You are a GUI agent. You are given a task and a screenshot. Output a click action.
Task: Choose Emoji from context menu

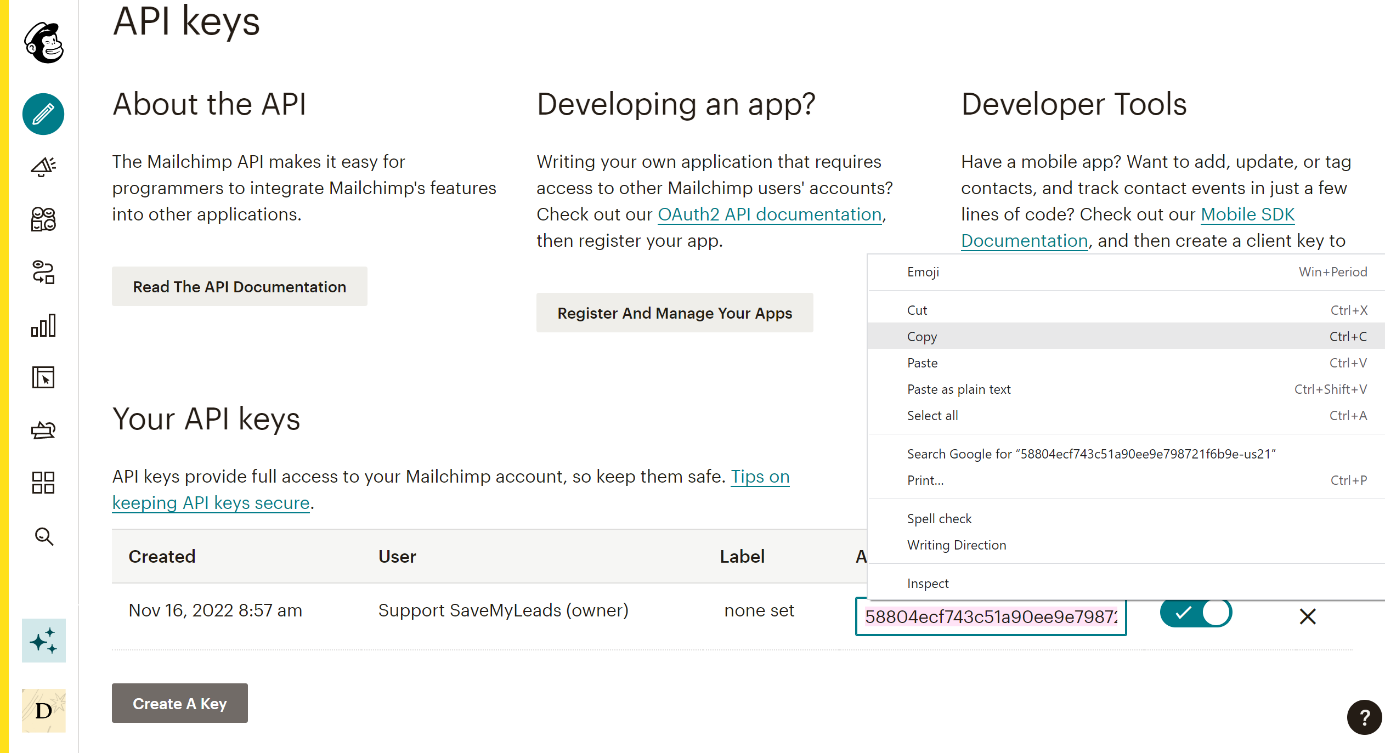coord(1126,272)
